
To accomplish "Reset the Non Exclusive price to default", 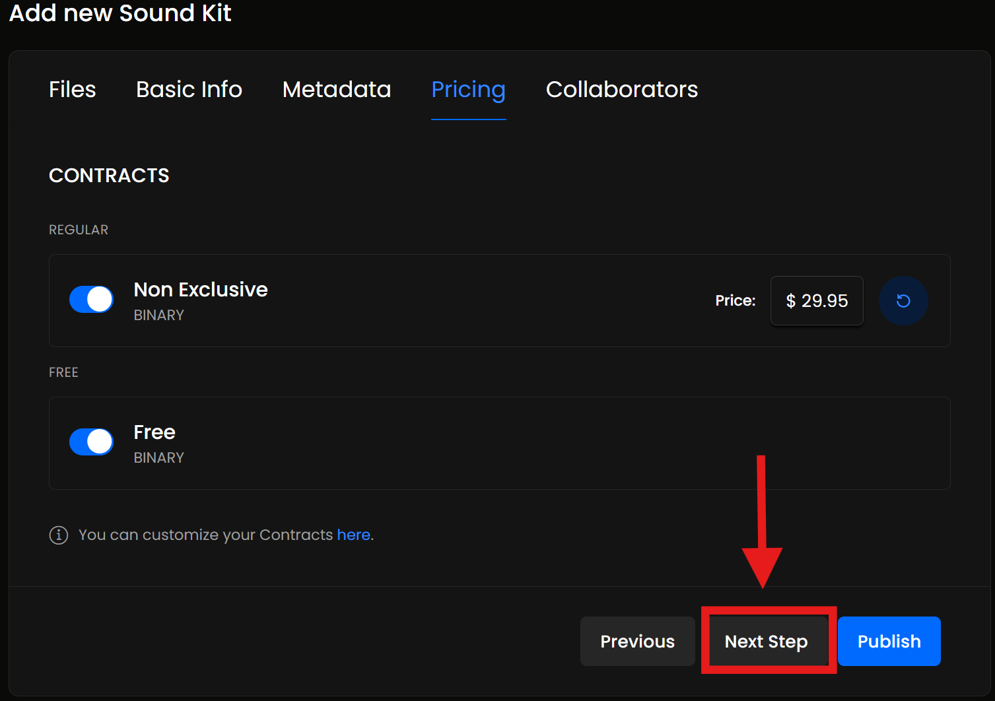I will [903, 301].
